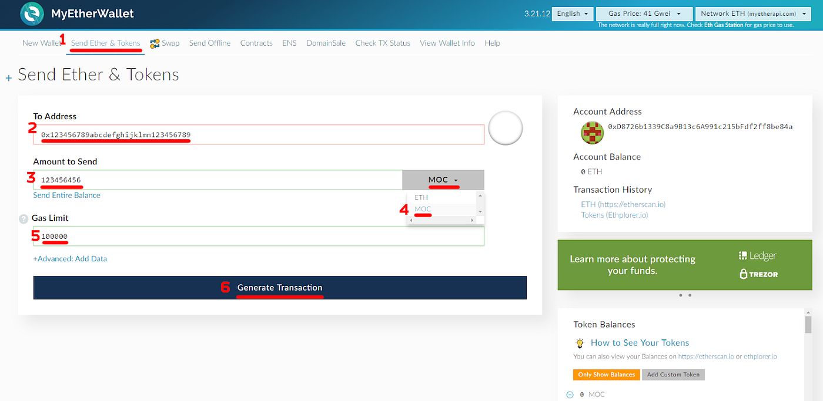Click the first banner carousel dot

coord(681,295)
